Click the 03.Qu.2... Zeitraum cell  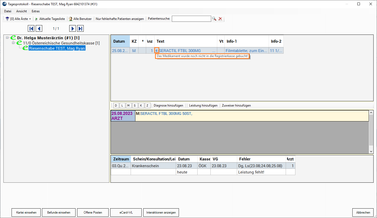(121, 166)
